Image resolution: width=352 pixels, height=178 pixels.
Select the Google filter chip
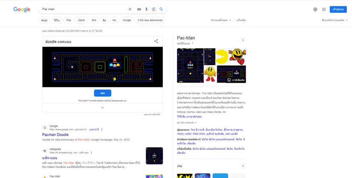127,20
